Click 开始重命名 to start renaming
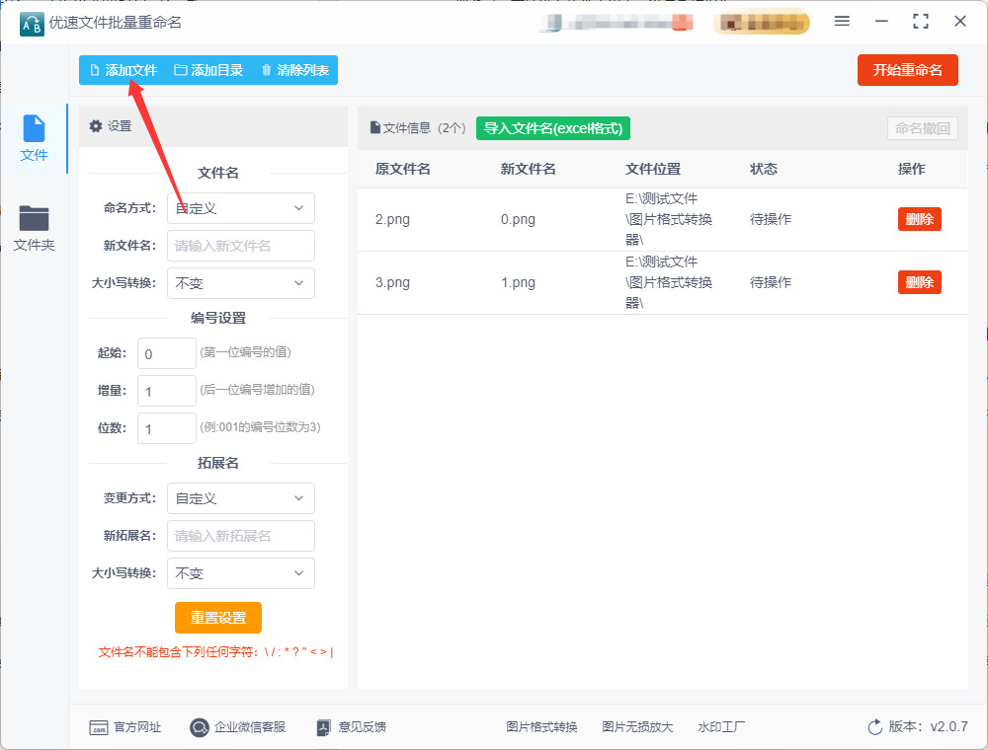 tap(907, 70)
